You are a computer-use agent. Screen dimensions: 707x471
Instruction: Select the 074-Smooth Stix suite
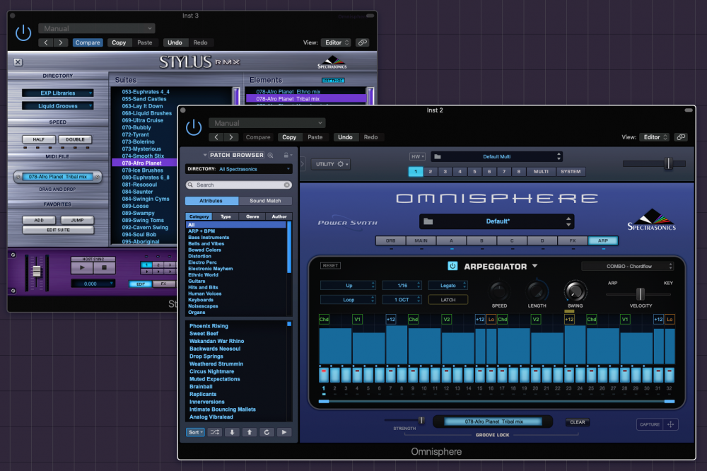[143, 156]
